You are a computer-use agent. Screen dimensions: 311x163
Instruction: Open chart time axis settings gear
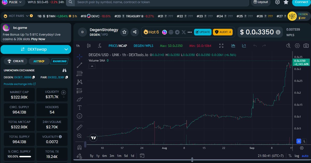point(302,148)
